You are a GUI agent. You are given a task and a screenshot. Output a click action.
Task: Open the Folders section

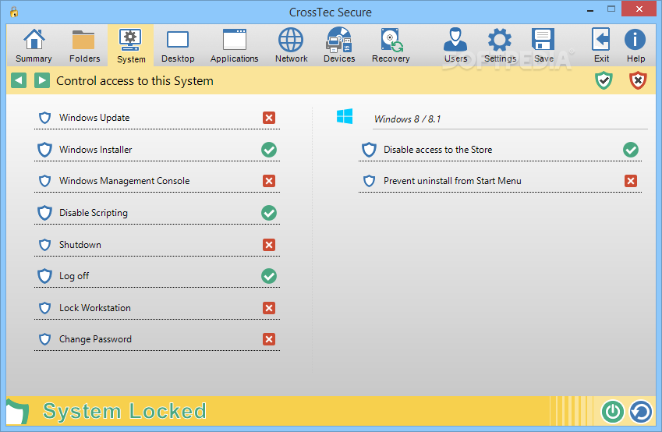click(x=84, y=45)
